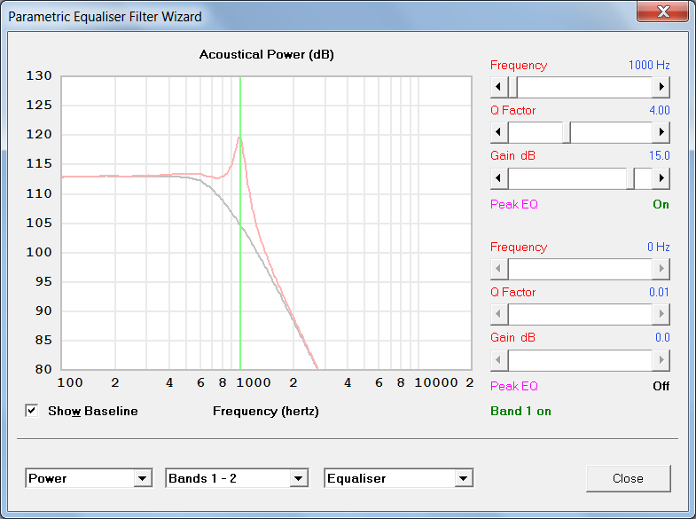Nudge Band 1 Frequency slider right arrow
The height and width of the screenshot is (519, 696).
click(661, 87)
